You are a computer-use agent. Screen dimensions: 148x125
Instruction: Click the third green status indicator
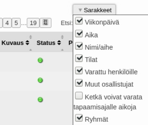pyautogui.click(x=40, y=99)
